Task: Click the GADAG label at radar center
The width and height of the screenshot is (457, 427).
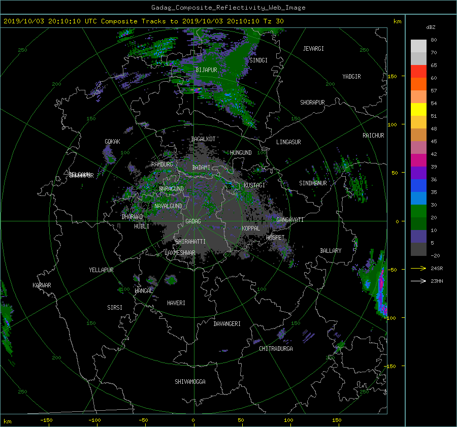Action: coord(193,221)
